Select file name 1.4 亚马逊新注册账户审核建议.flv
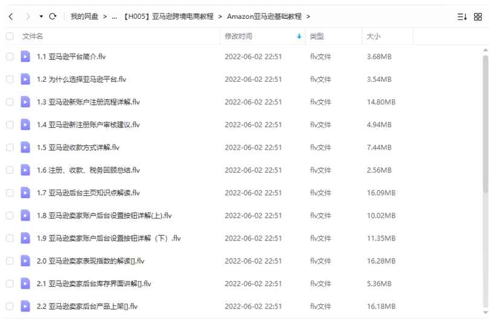This screenshot has height=323, width=498. pyautogui.click(x=89, y=125)
